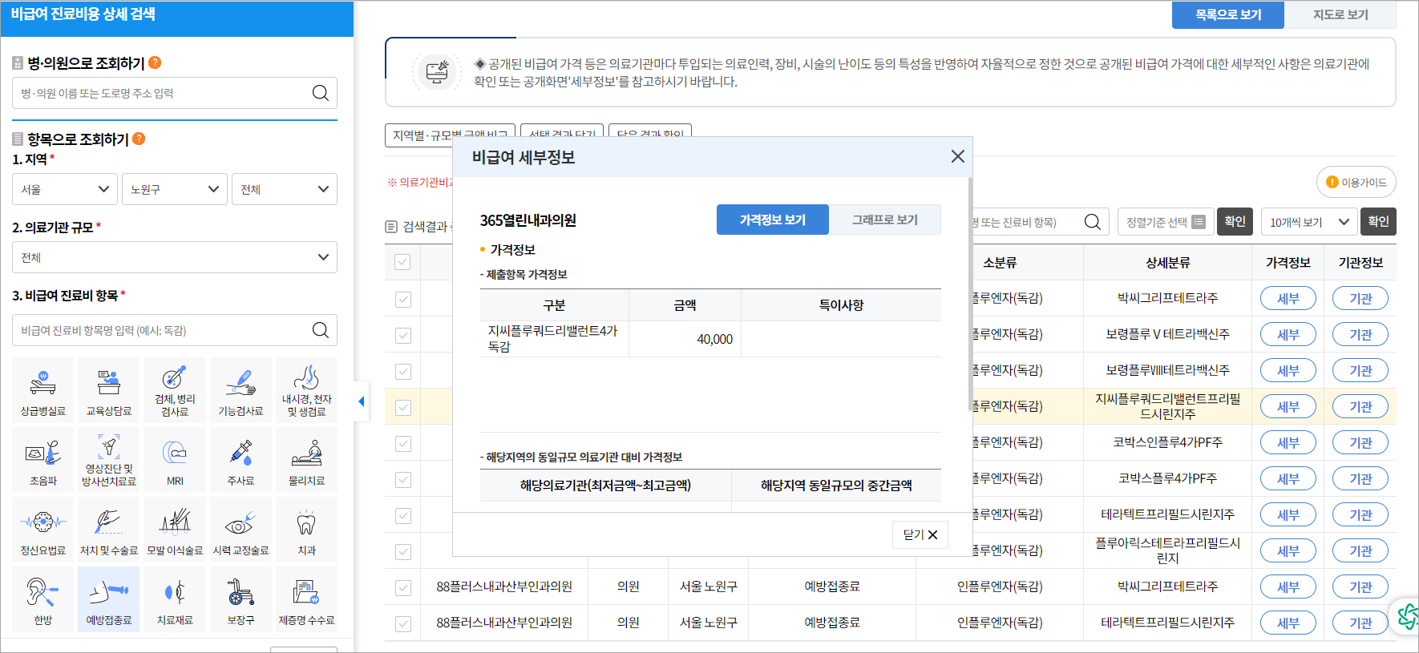Click 세부 for highlighted 지씨플루쿼드리밸런트 row
Image resolution: width=1419 pixels, height=653 pixels.
pos(1288,407)
